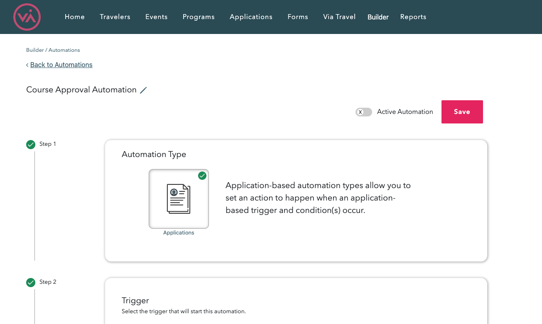Open the Reports section
This screenshot has width=542, height=324.
tap(413, 17)
